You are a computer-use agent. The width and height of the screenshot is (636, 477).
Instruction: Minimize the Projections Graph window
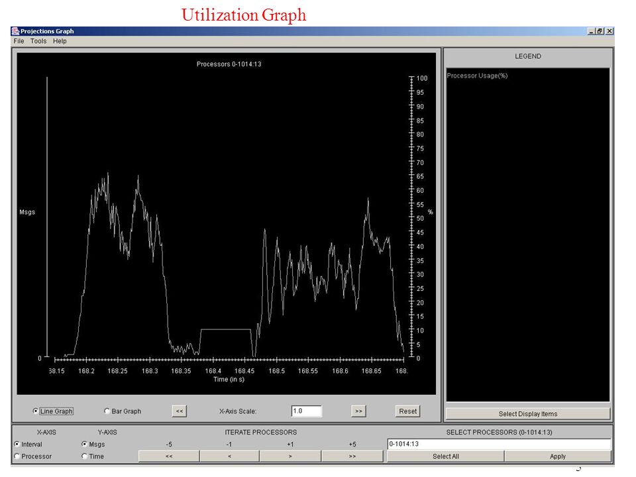click(x=592, y=31)
